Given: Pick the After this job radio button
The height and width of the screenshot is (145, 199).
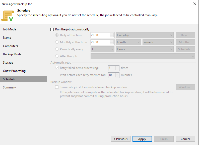Looking at the screenshot, I should [57, 56].
